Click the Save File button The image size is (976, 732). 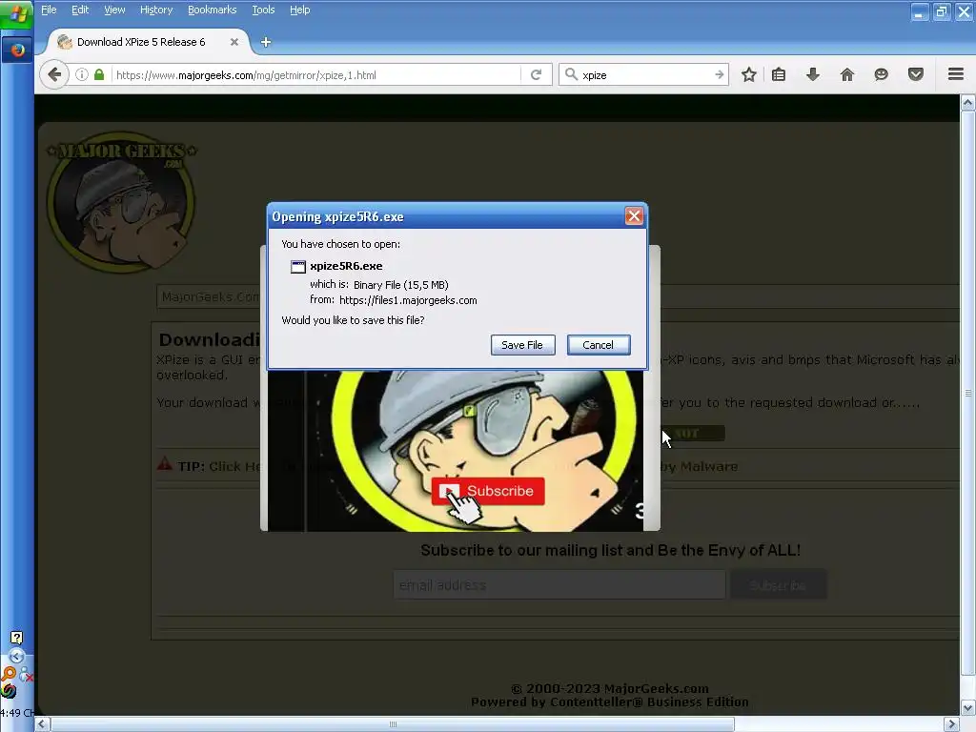[522, 345]
